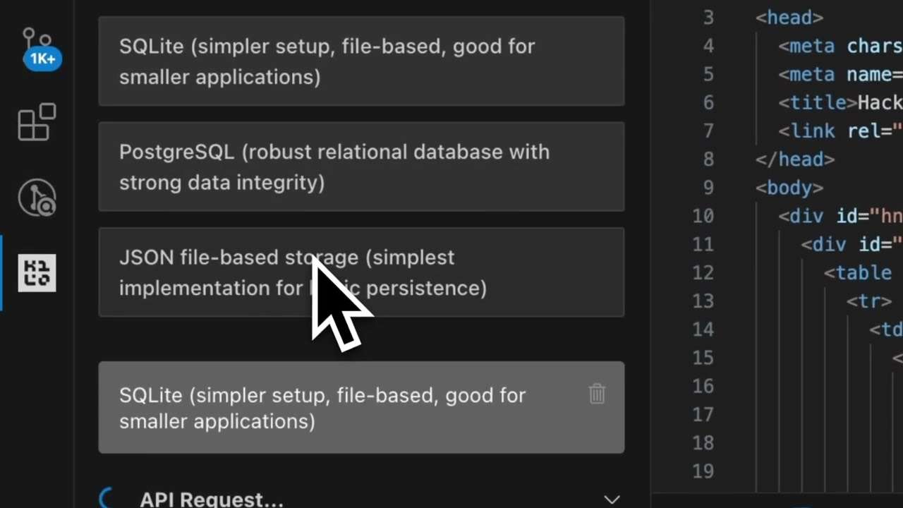Click the API Request label
903x508 pixels.
click(211, 497)
